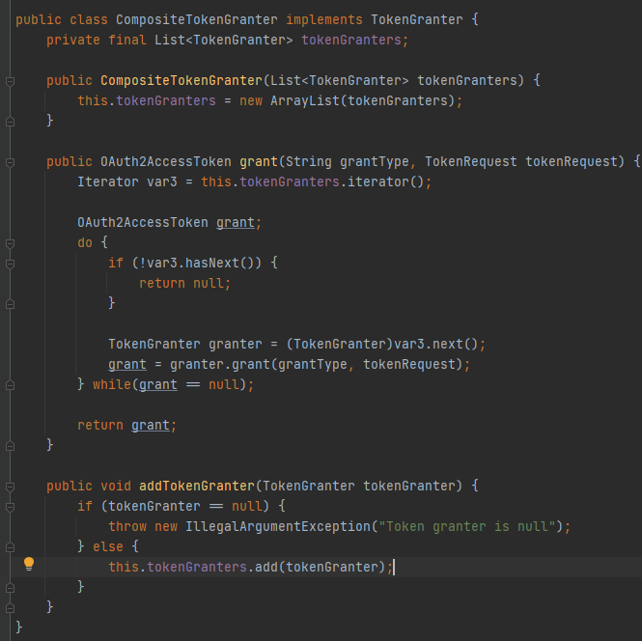Click the return null statement
Screen dimensions: 642x641
pos(184,283)
